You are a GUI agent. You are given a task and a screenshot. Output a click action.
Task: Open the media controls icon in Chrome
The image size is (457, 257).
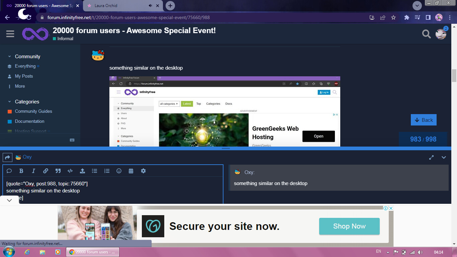(x=417, y=17)
